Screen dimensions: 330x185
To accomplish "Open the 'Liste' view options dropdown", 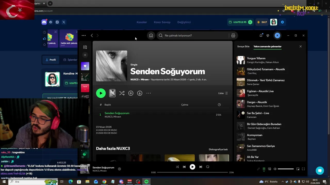I will [x=223, y=93].
